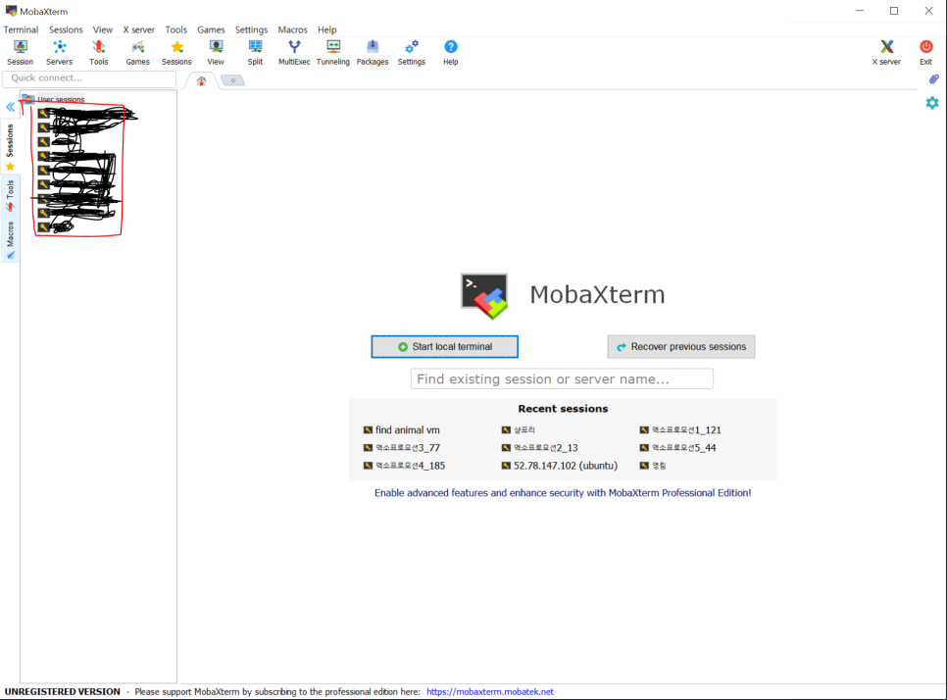Open recent session ending 2_13

540,447
